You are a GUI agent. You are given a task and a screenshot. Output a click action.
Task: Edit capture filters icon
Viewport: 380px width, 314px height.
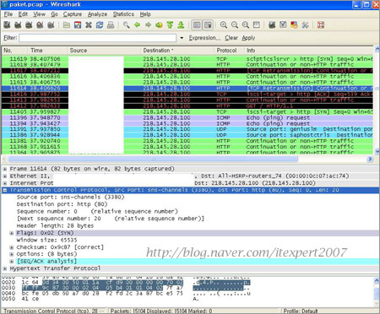pyautogui.click(x=272, y=25)
